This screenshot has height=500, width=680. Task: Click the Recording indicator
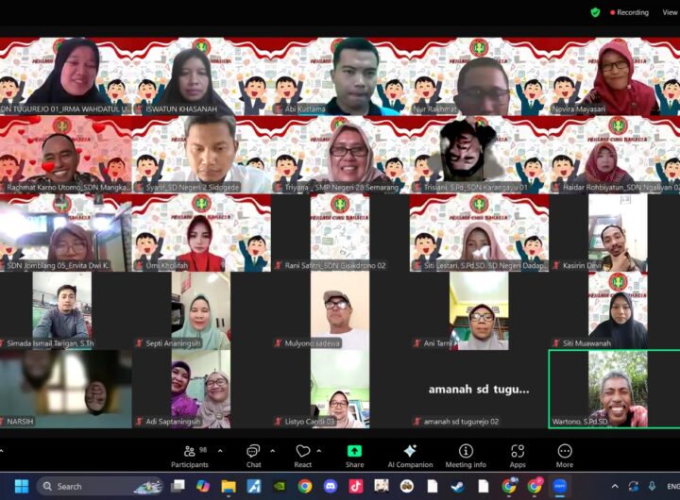tap(628, 12)
